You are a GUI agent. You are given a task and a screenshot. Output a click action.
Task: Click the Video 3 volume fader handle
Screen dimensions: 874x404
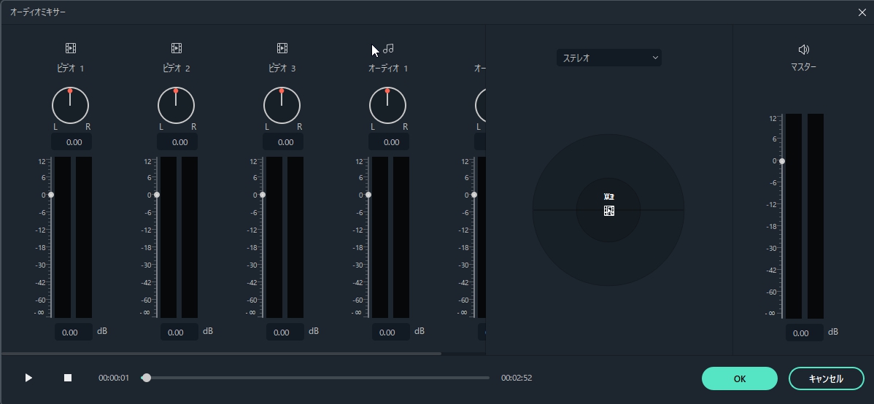click(263, 195)
